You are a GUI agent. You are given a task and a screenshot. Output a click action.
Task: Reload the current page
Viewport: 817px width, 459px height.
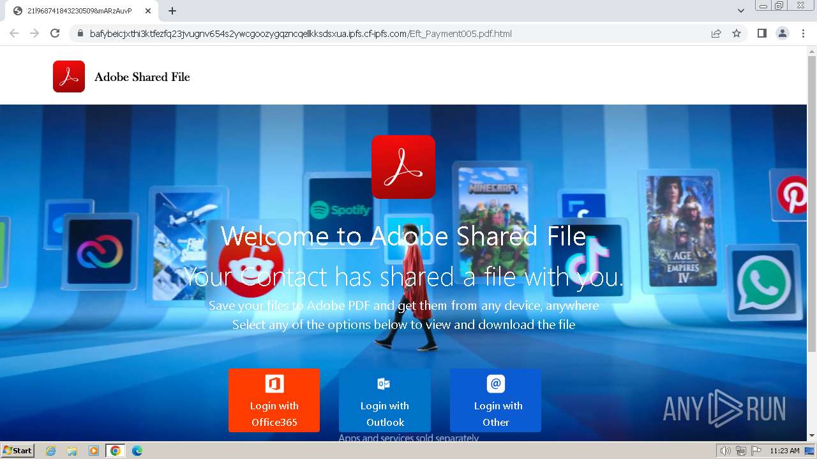55,34
